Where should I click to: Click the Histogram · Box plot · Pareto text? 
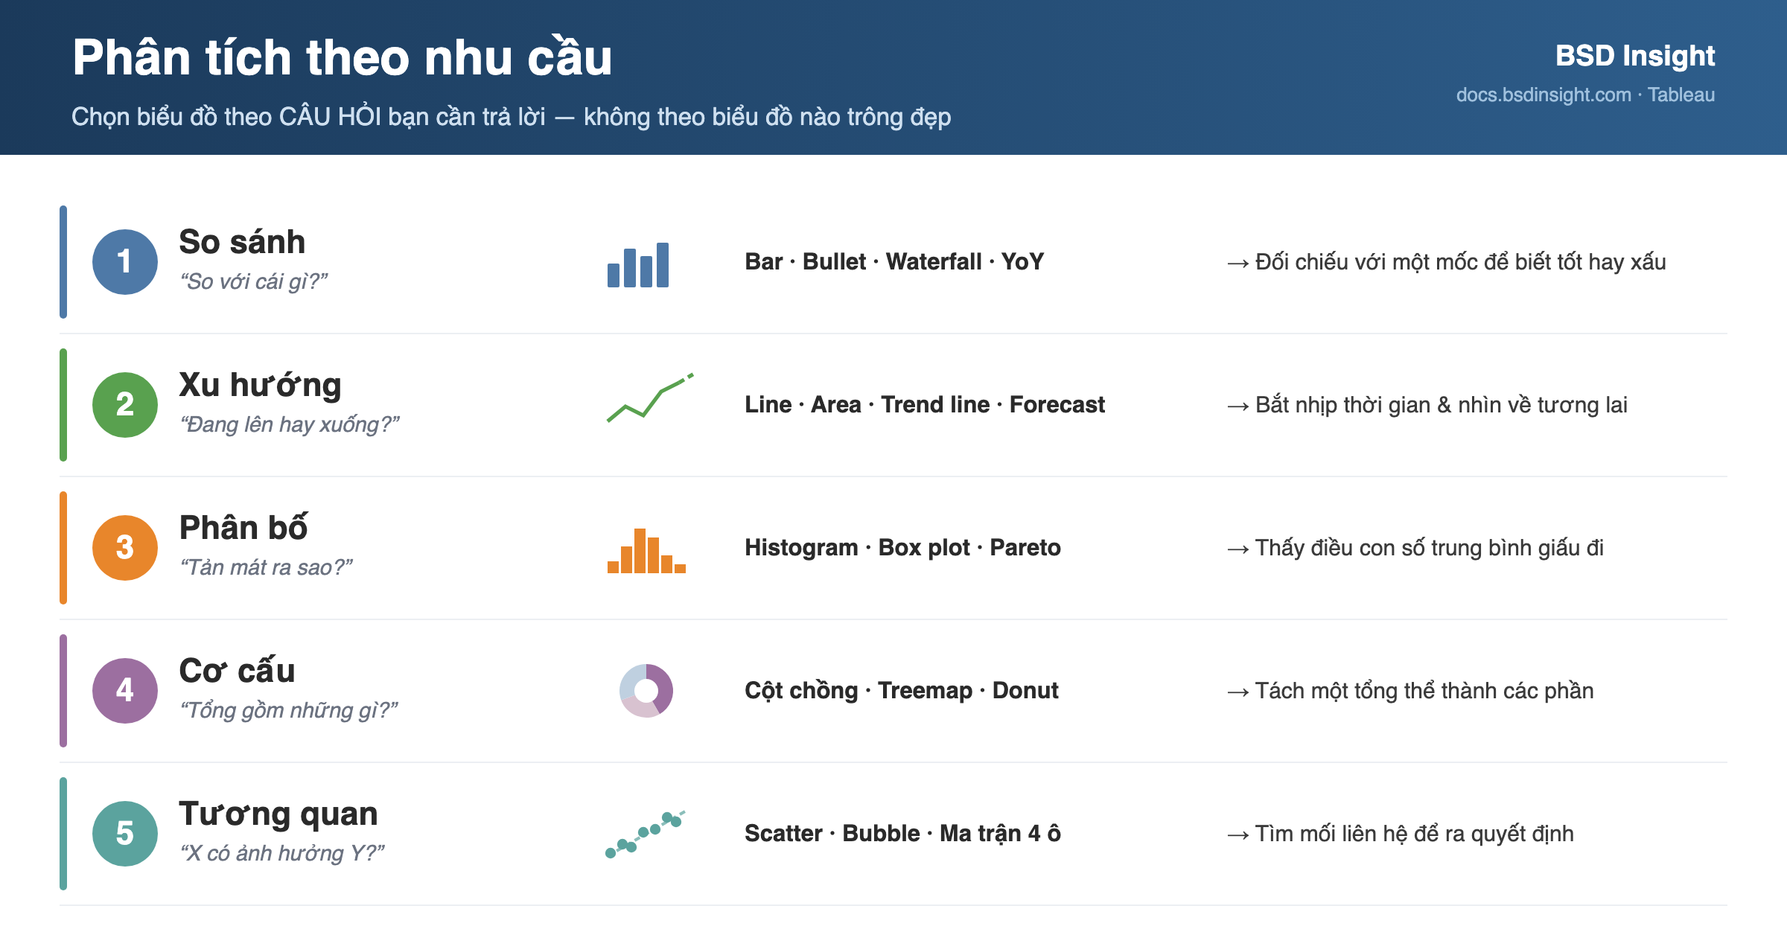click(902, 547)
